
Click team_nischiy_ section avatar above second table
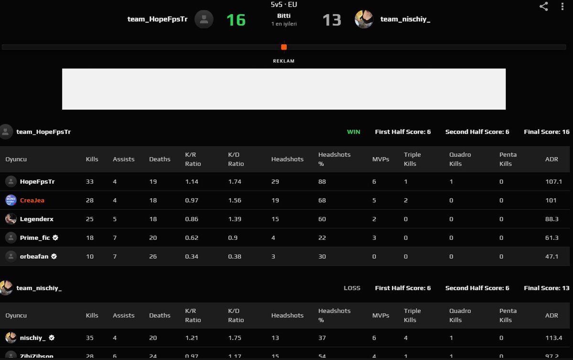coord(6,288)
